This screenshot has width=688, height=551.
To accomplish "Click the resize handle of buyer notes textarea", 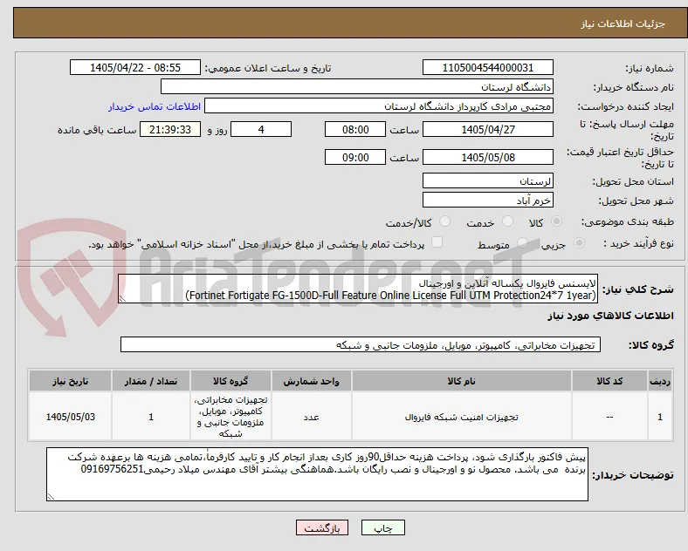I will coord(51,496).
